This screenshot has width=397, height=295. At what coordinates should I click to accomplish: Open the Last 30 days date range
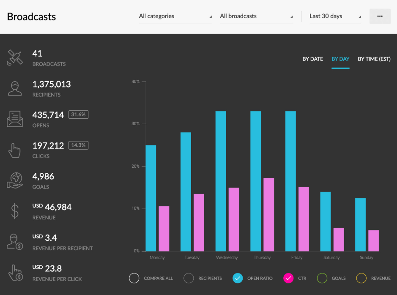(x=335, y=16)
